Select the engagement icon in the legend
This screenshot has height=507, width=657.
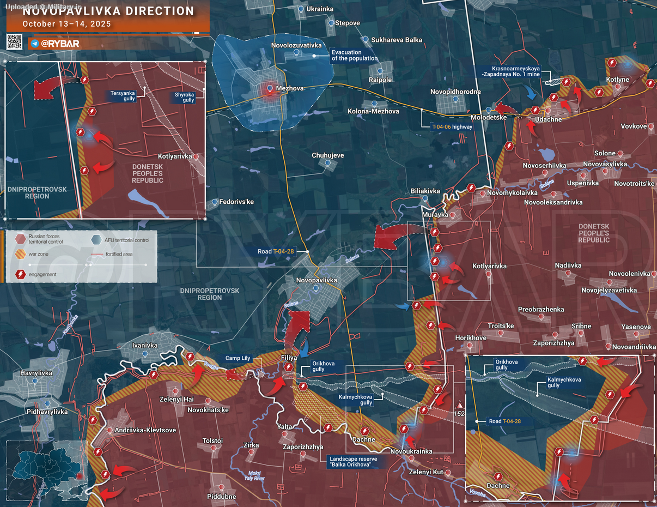tap(20, 274)
